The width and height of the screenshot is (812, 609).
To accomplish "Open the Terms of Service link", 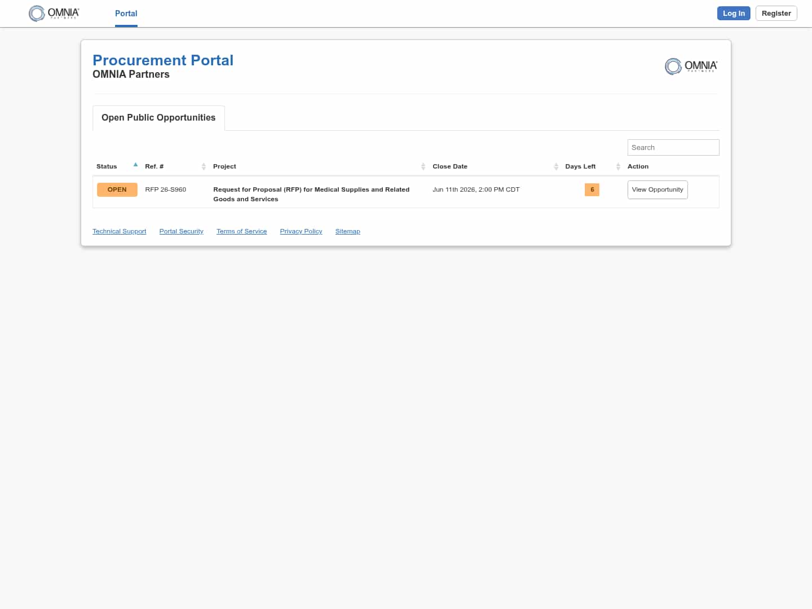I will pyautogui.click(x=241, y=231).
